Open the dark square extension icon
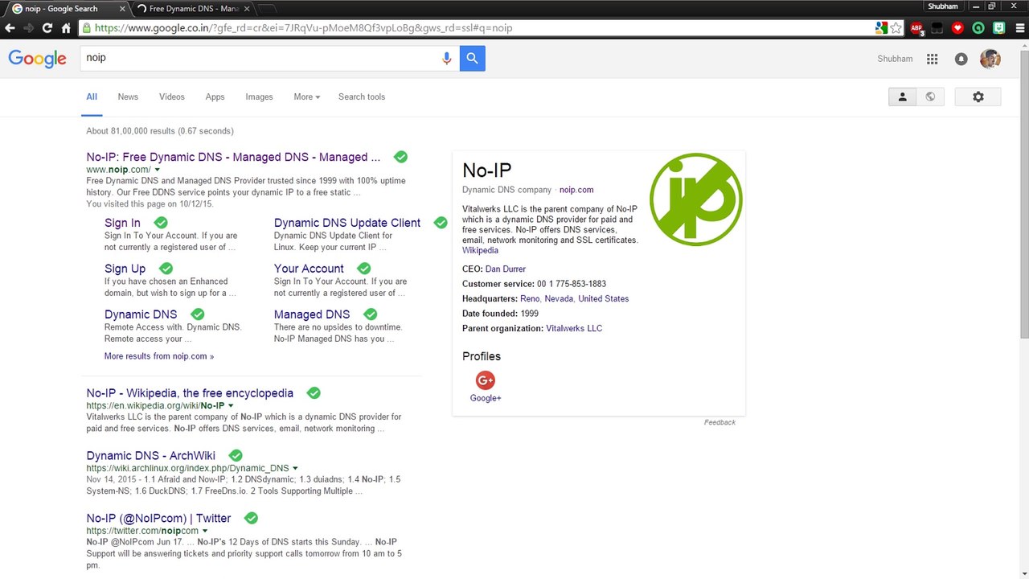Image resolution: width=1029 pixels, height=579 pixels. coord(937,27)
